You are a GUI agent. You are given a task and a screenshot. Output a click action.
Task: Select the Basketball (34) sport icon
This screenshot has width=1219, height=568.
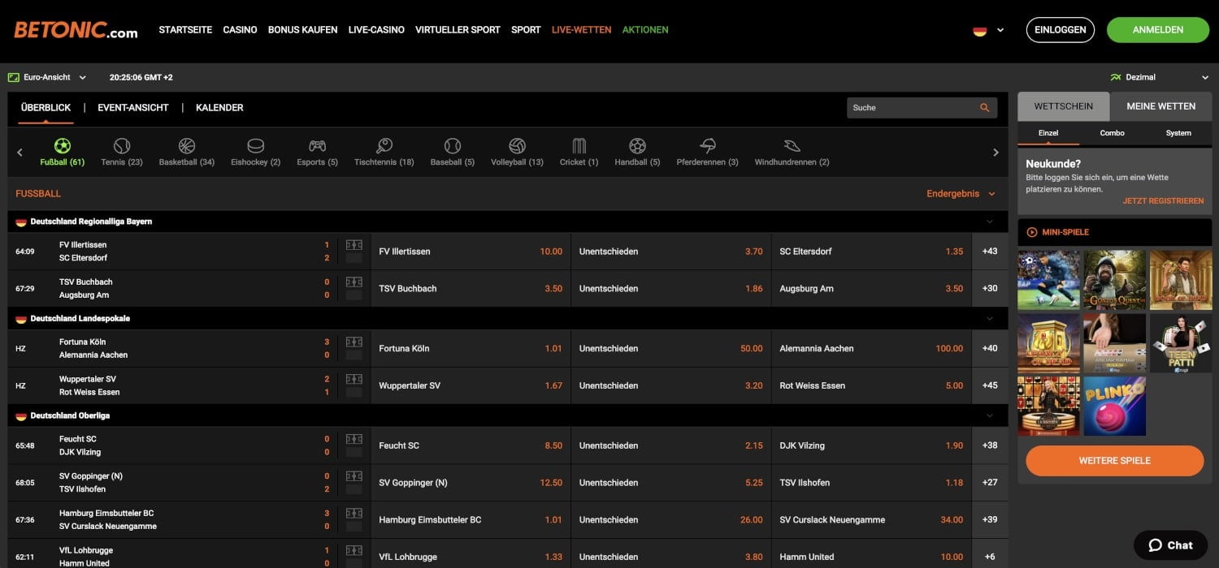coord(187,146)
